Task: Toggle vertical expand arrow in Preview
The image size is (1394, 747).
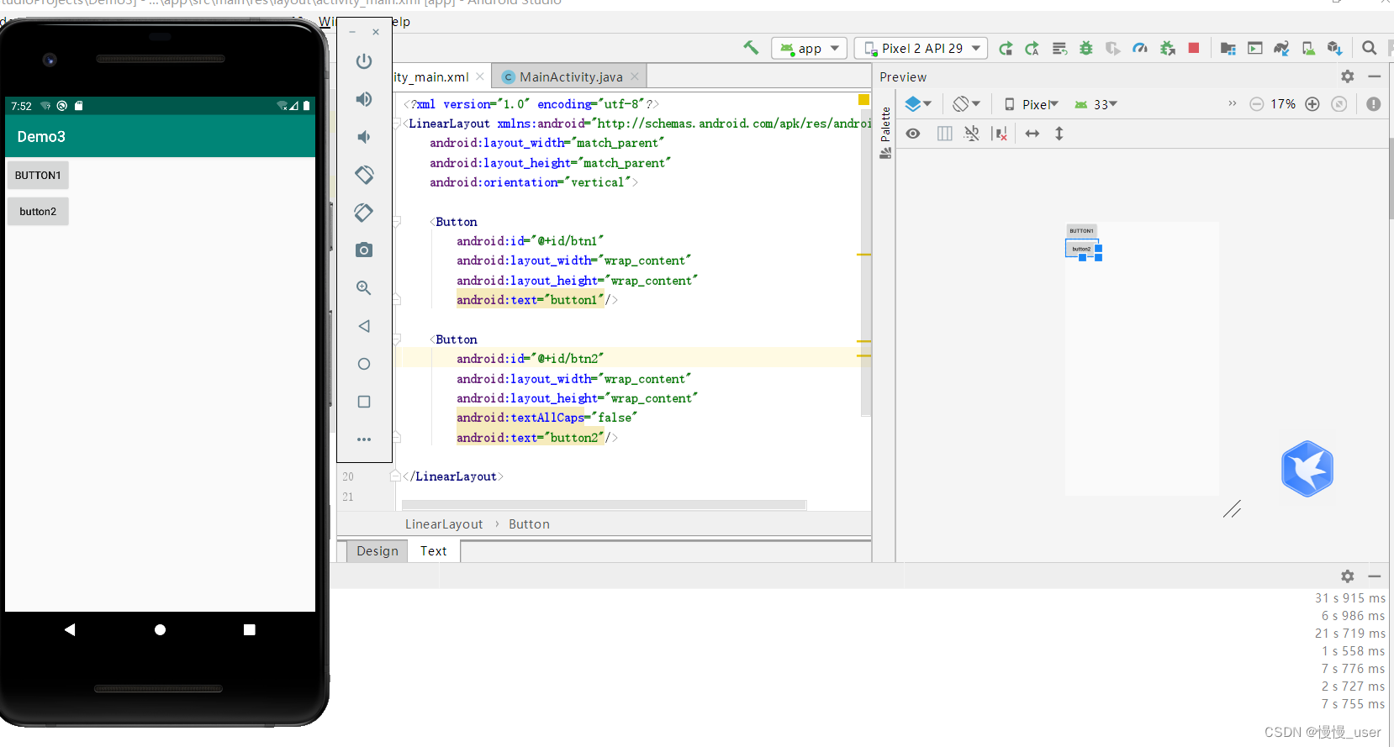Action: click(1059, 134)
